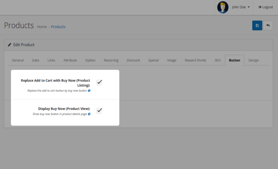Click the Logout link

coord(265,7)
